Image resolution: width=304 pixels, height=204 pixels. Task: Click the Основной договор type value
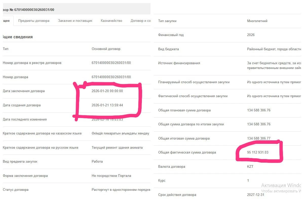click(106, 49)
